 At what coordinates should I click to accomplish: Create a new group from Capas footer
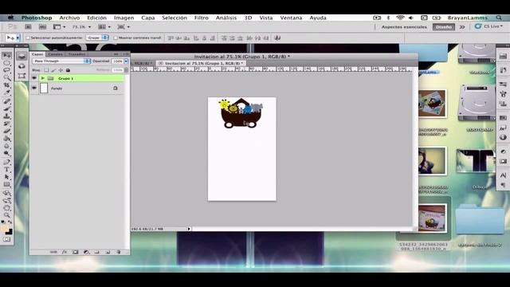(x=96, y=252)
